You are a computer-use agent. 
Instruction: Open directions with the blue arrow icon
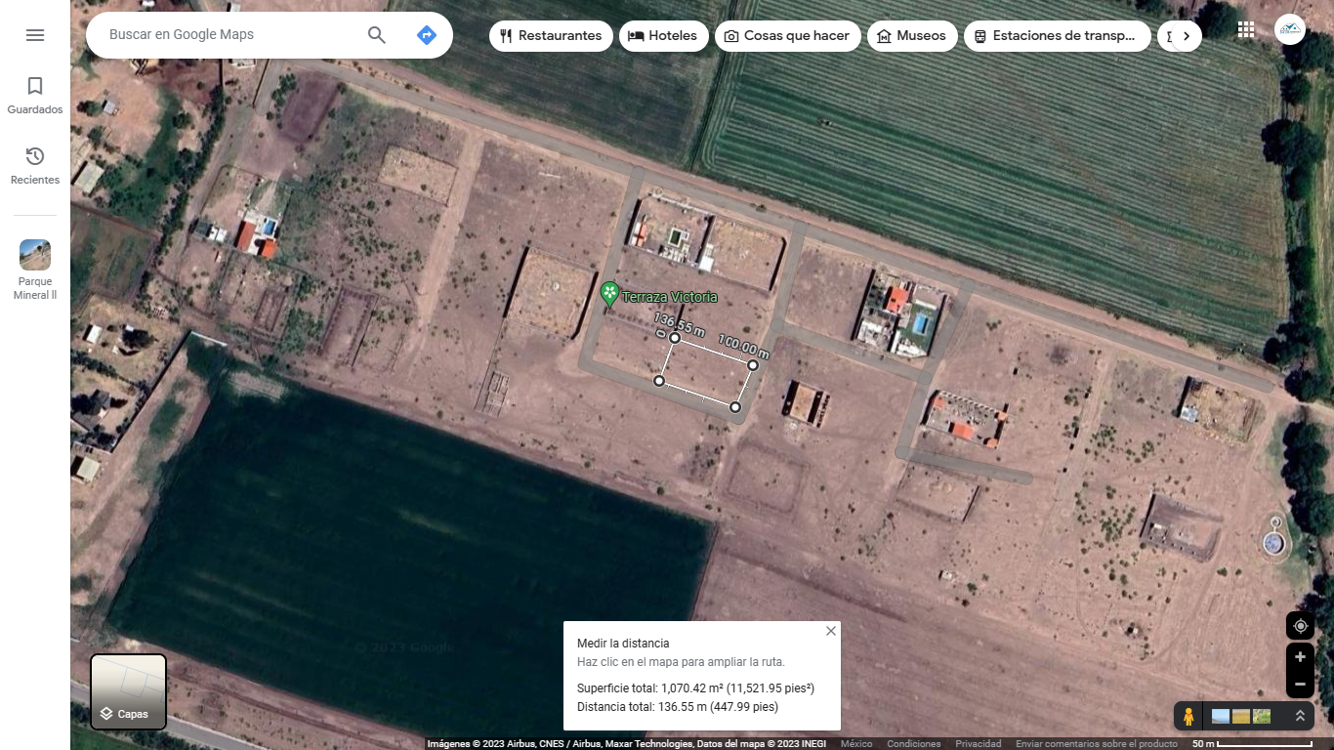coord(426,35)
